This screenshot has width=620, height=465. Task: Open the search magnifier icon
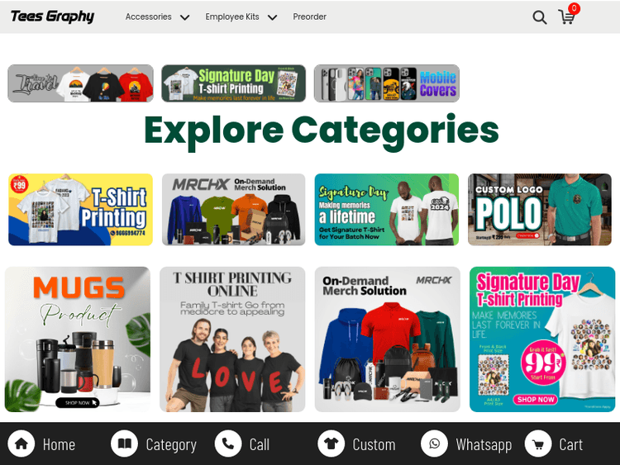(x=540, y=17)
